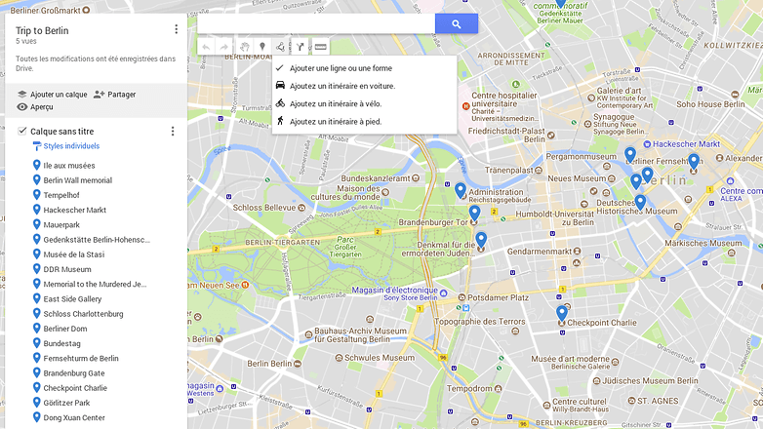
Task: Select Görlitzer Park list item
Action: (66, 403)
